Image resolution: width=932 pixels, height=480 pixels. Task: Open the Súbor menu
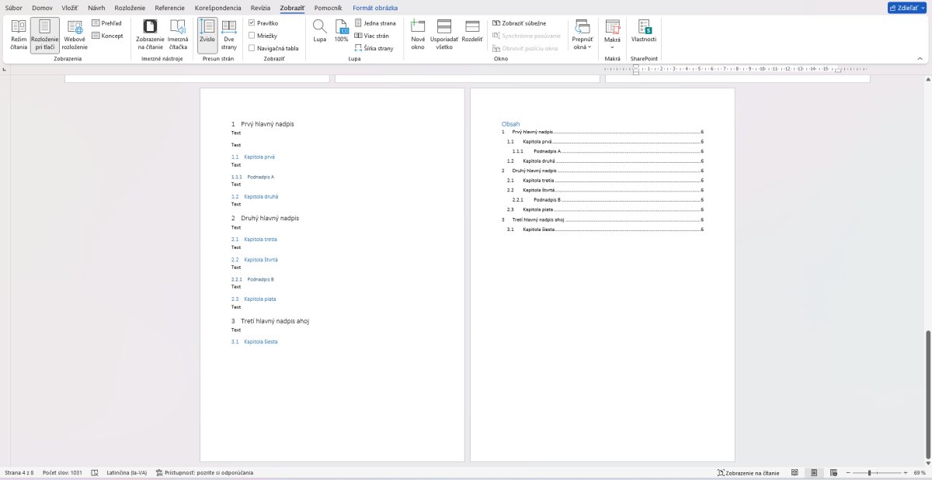click(14, 7)
